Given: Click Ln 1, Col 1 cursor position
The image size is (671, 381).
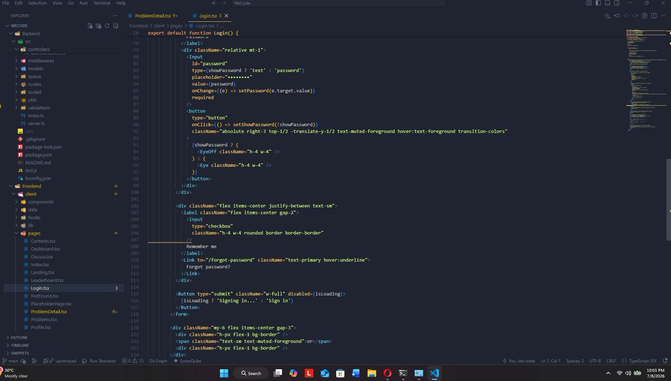Looking at the screenshot, I should click(551, 361).
